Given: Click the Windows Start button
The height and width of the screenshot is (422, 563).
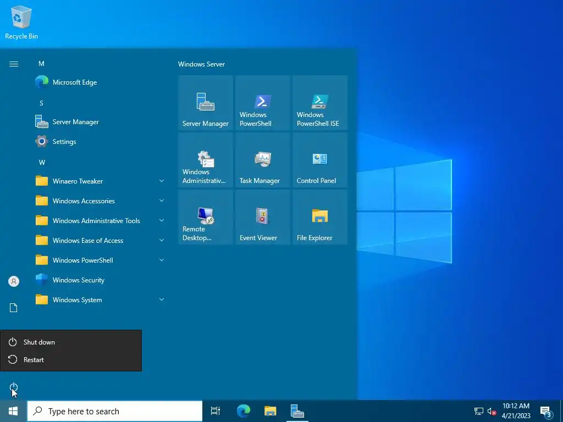Looking at the screenshot, I should tap(13, 411).
